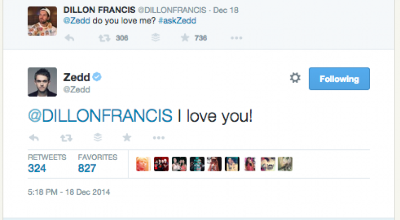400x220 pixels.
Task: Retweet Dillon Francis's askZedd tweet
Action: [105, 38]
